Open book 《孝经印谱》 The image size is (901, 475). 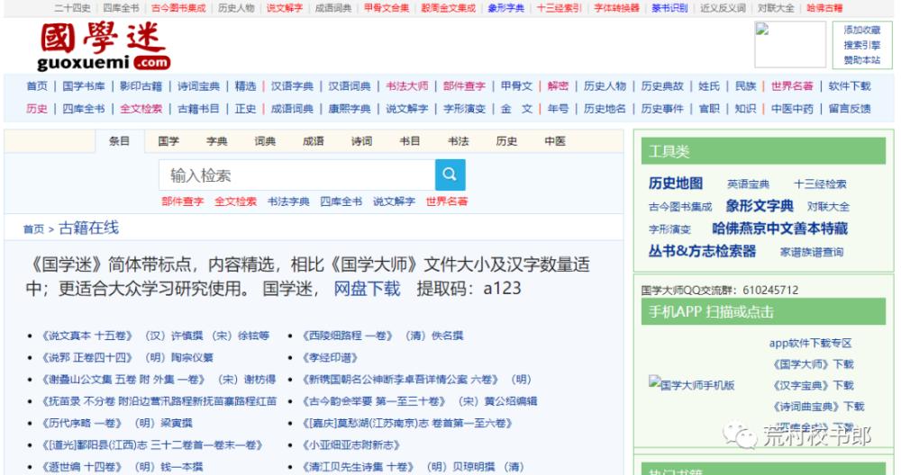331,357
